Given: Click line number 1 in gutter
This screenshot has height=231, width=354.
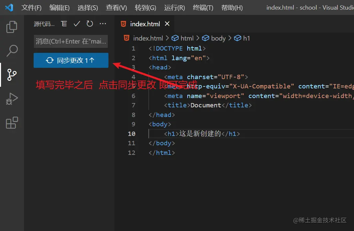Looking at the screenshot, I should [x=133, y=49].
